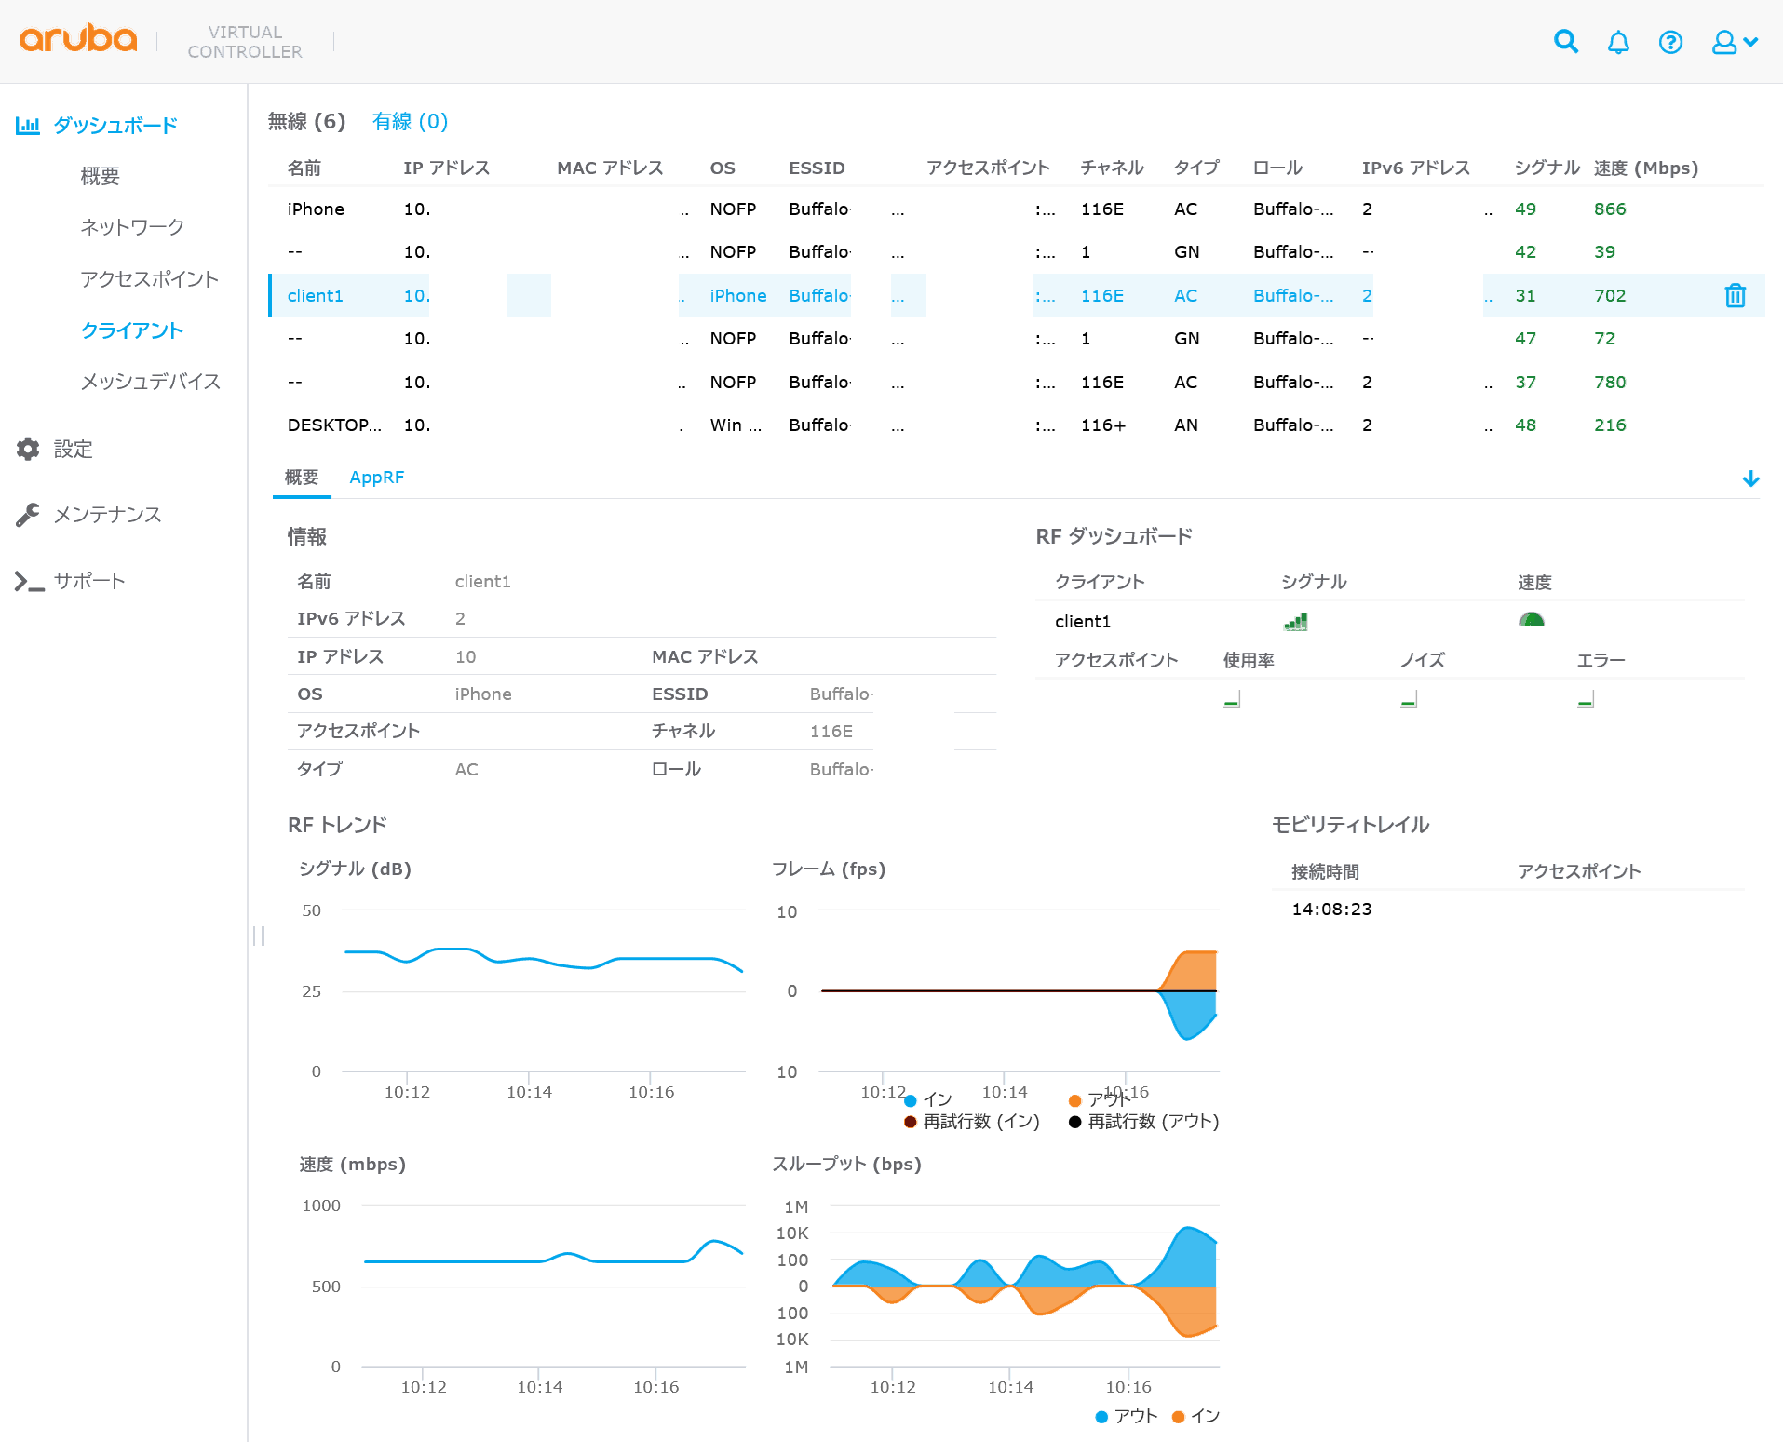Viewport: 1783px width, 1442px height.
Task: Open the help question mark icon
Action: tap(1670, 42)
